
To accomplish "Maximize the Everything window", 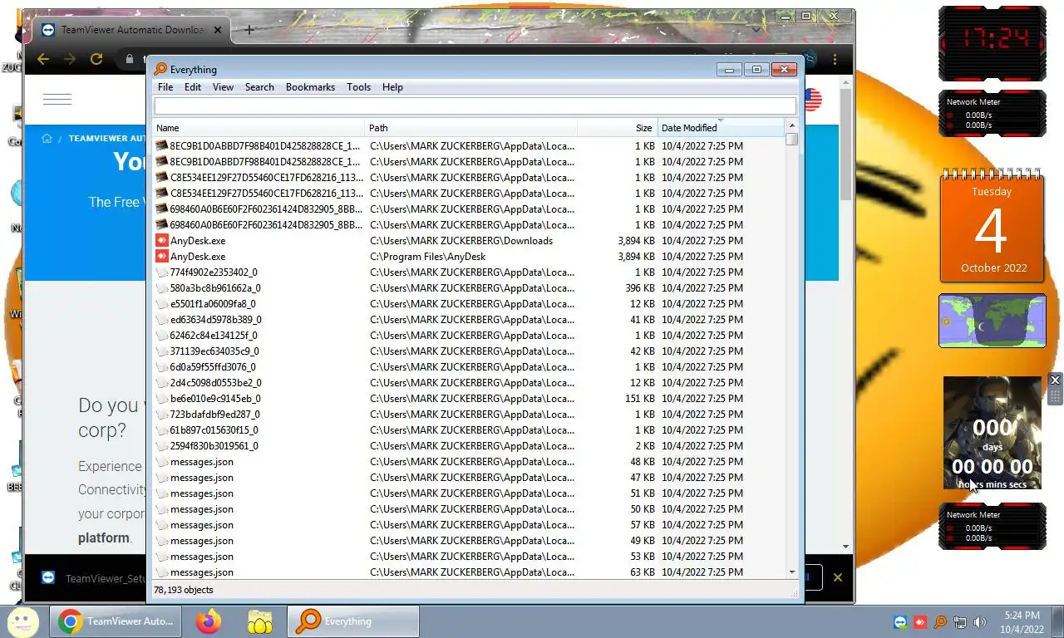I will click(x=756, y=70).
